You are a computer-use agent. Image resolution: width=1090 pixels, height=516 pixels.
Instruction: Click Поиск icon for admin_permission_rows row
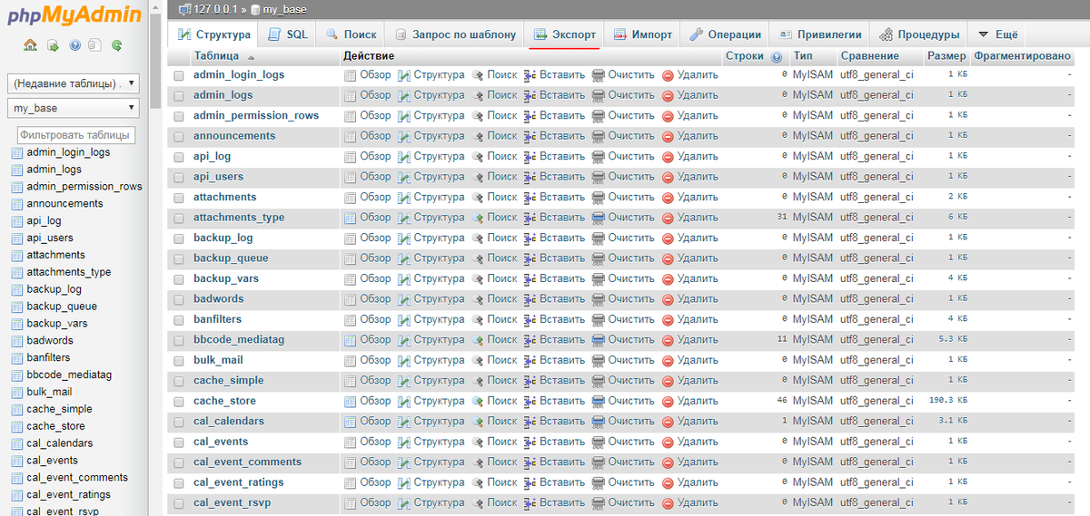pyautogui.click(x=477, y=115)
